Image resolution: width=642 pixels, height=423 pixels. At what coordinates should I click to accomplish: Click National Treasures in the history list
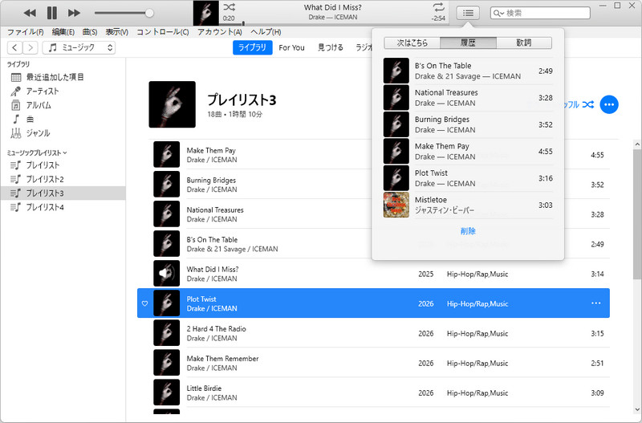click(468, 97)
